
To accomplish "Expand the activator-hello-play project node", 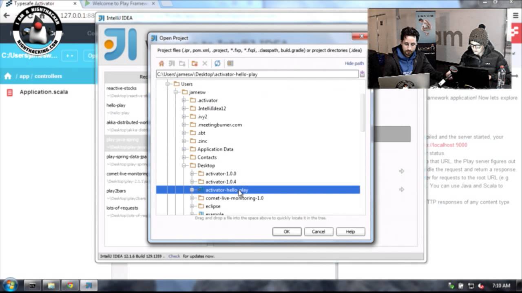I will 192,190.
